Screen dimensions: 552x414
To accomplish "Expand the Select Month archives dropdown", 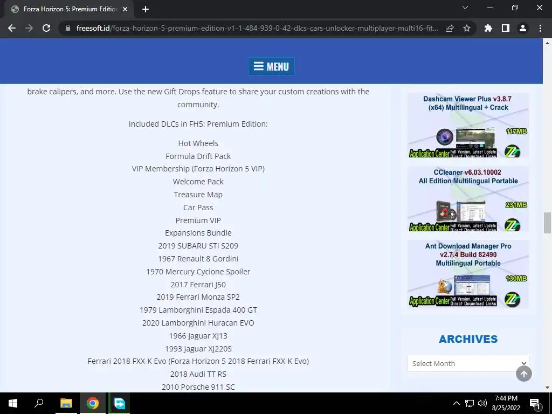I will 468,363.
